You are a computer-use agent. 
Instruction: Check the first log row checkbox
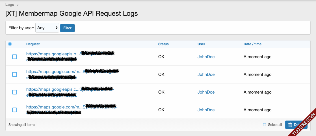14,57
